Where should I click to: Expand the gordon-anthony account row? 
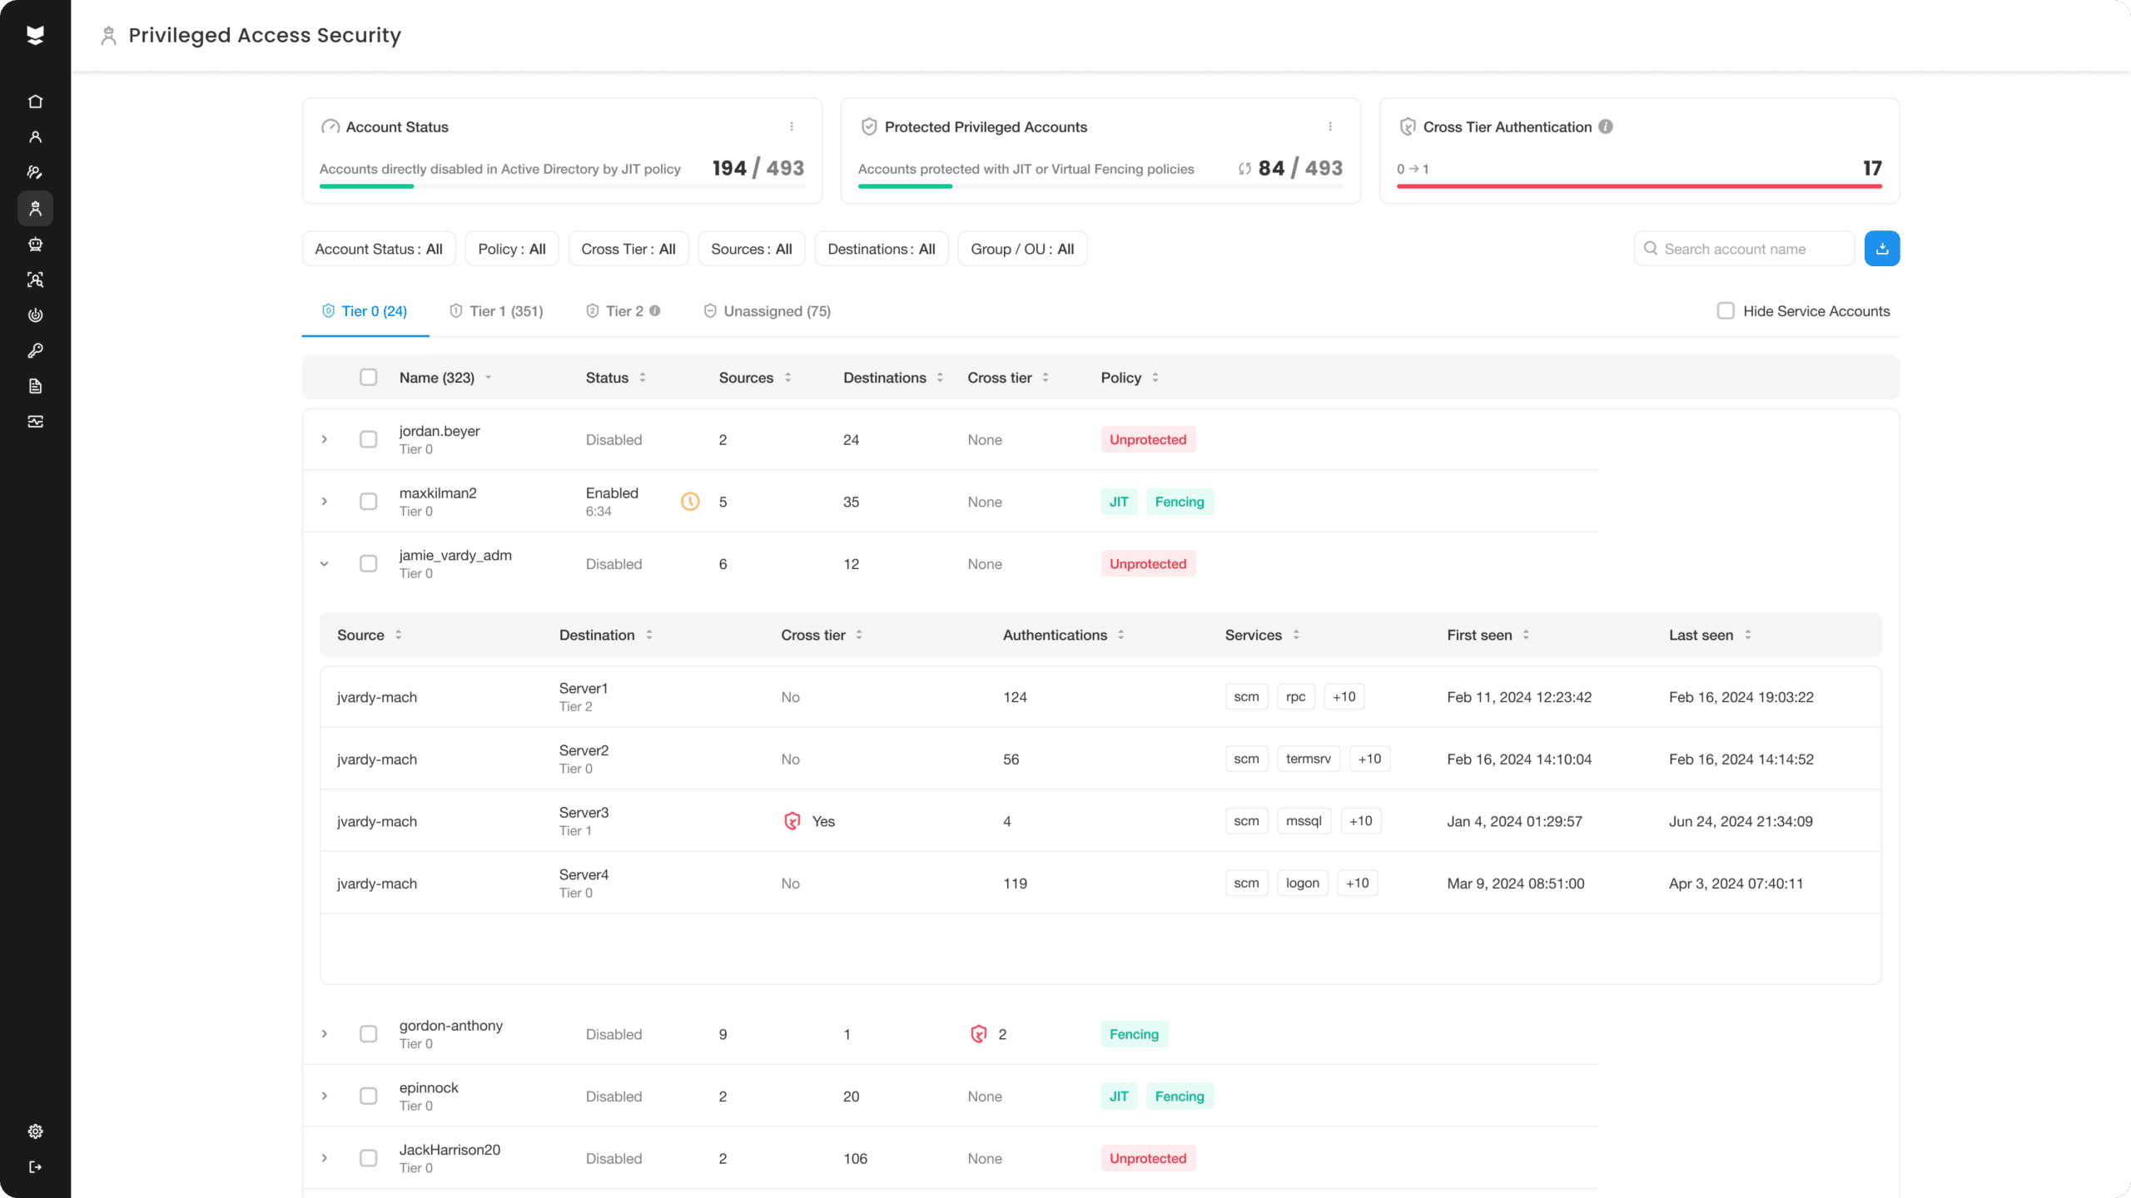click(x=325, y=1034)
